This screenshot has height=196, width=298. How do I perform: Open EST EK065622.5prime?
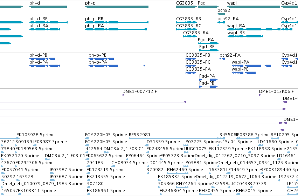[x=105, y=156]
